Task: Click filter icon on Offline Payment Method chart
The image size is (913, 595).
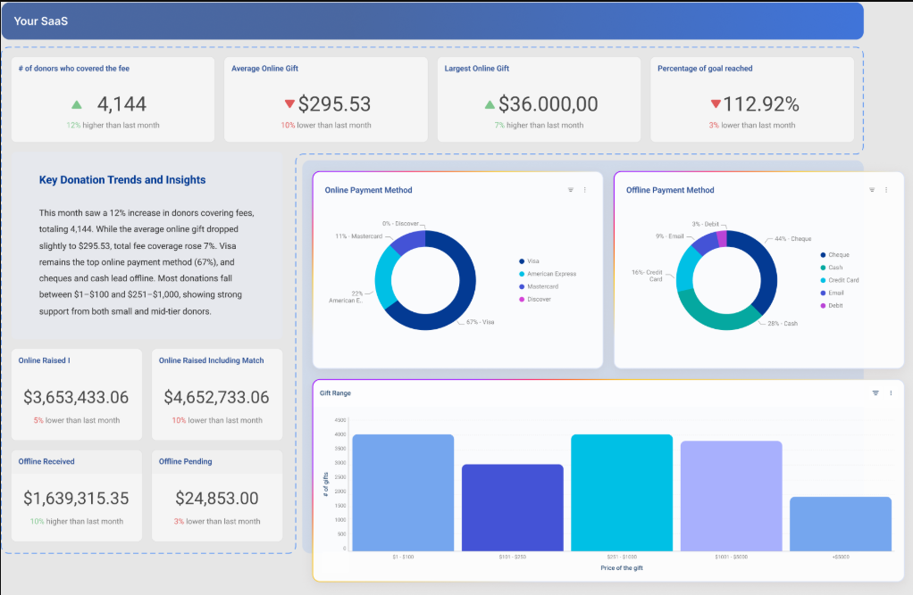Action: click(872, 190)
